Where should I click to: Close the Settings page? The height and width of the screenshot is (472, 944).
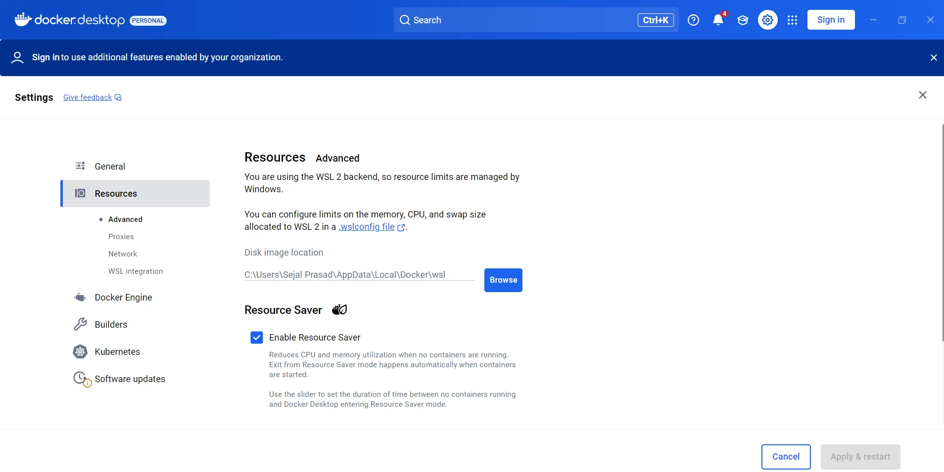pos(923,95)
